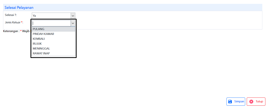Focus the Jenis Keluar text input
Viewport: 269px width, 108px height.
51,23
